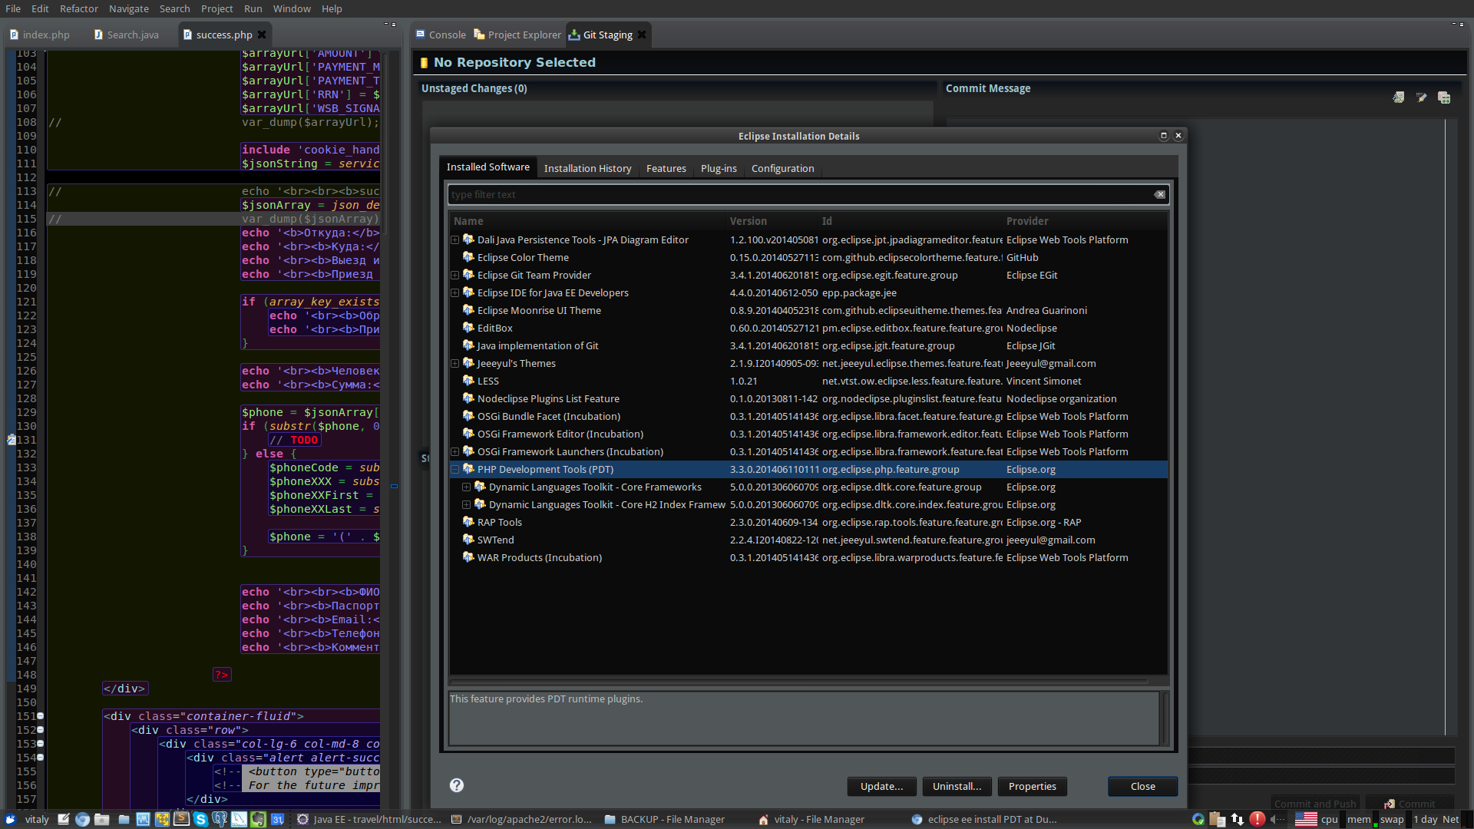Click the Properties button
1474x829 pixels.
pos(1032,786)
